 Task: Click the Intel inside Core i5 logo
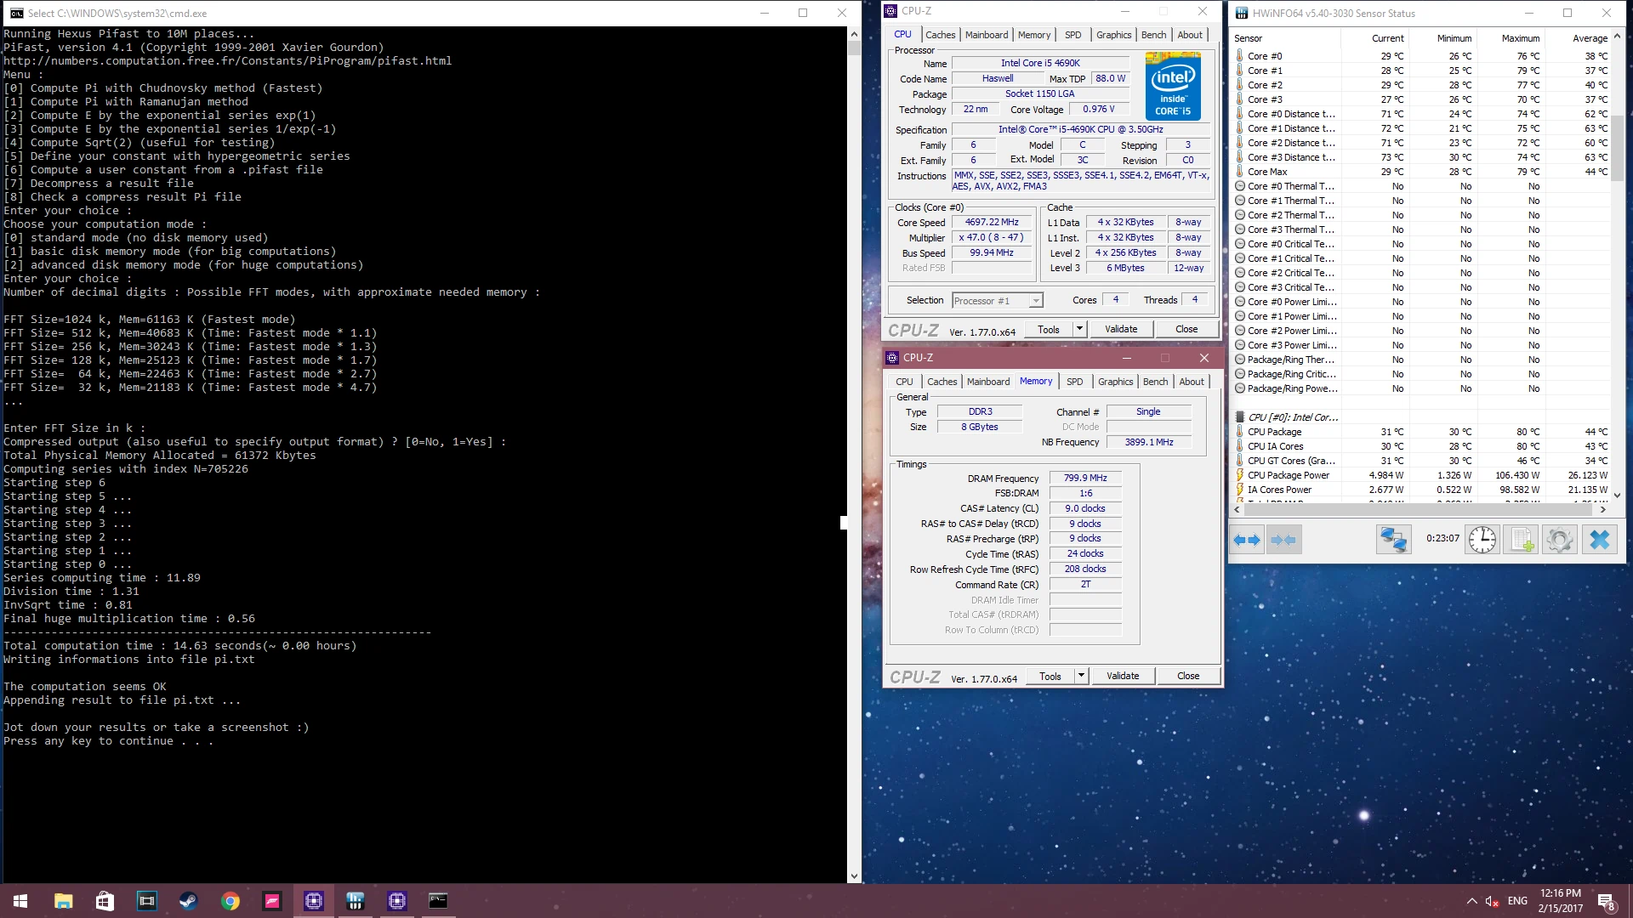1173,86
